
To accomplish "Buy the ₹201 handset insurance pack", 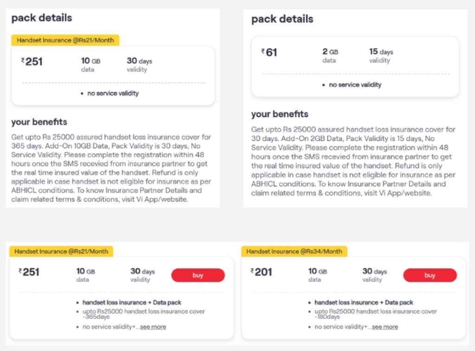I will pos(430,275).
